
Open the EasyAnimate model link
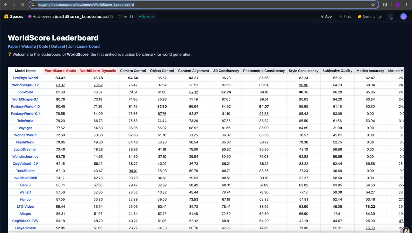25,228
